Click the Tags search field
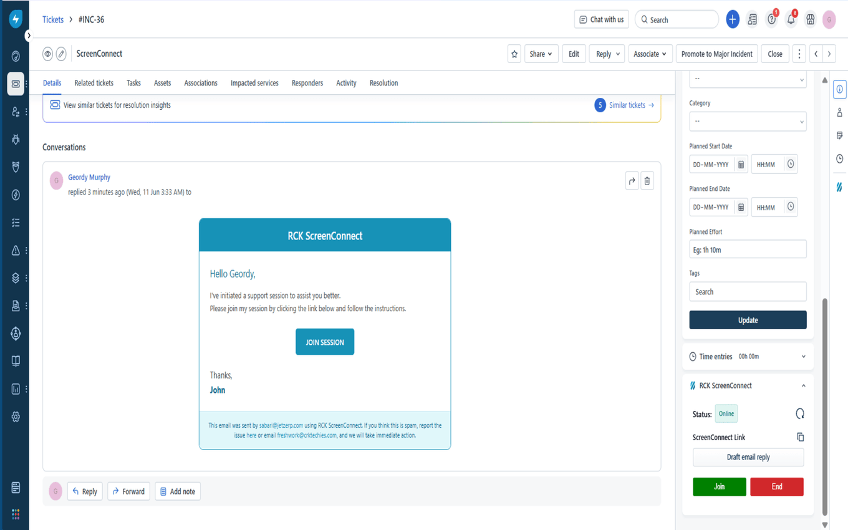 748,291
